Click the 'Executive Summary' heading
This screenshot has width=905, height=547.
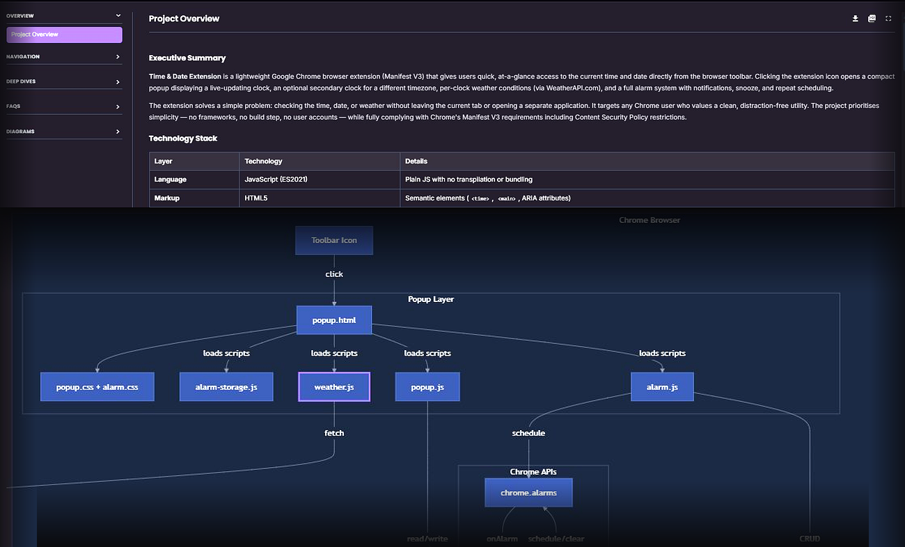[187, 58]
